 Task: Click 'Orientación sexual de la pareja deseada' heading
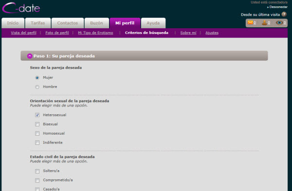coord(70,101)
